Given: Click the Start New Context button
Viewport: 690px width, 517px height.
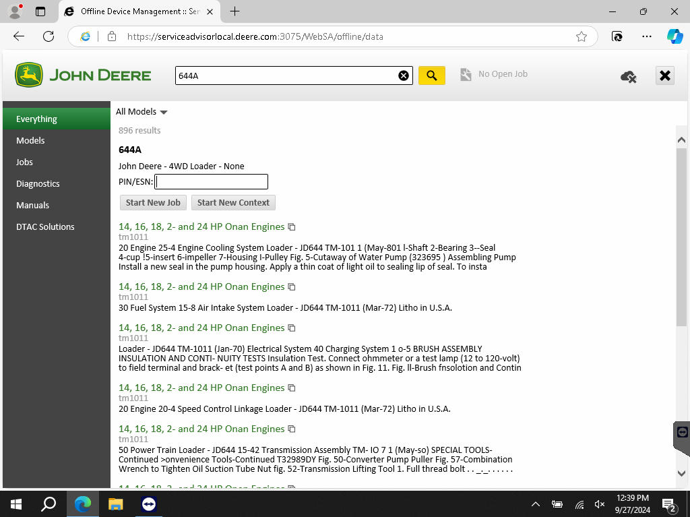Looking at the screenshot, I should pos(233,202).
